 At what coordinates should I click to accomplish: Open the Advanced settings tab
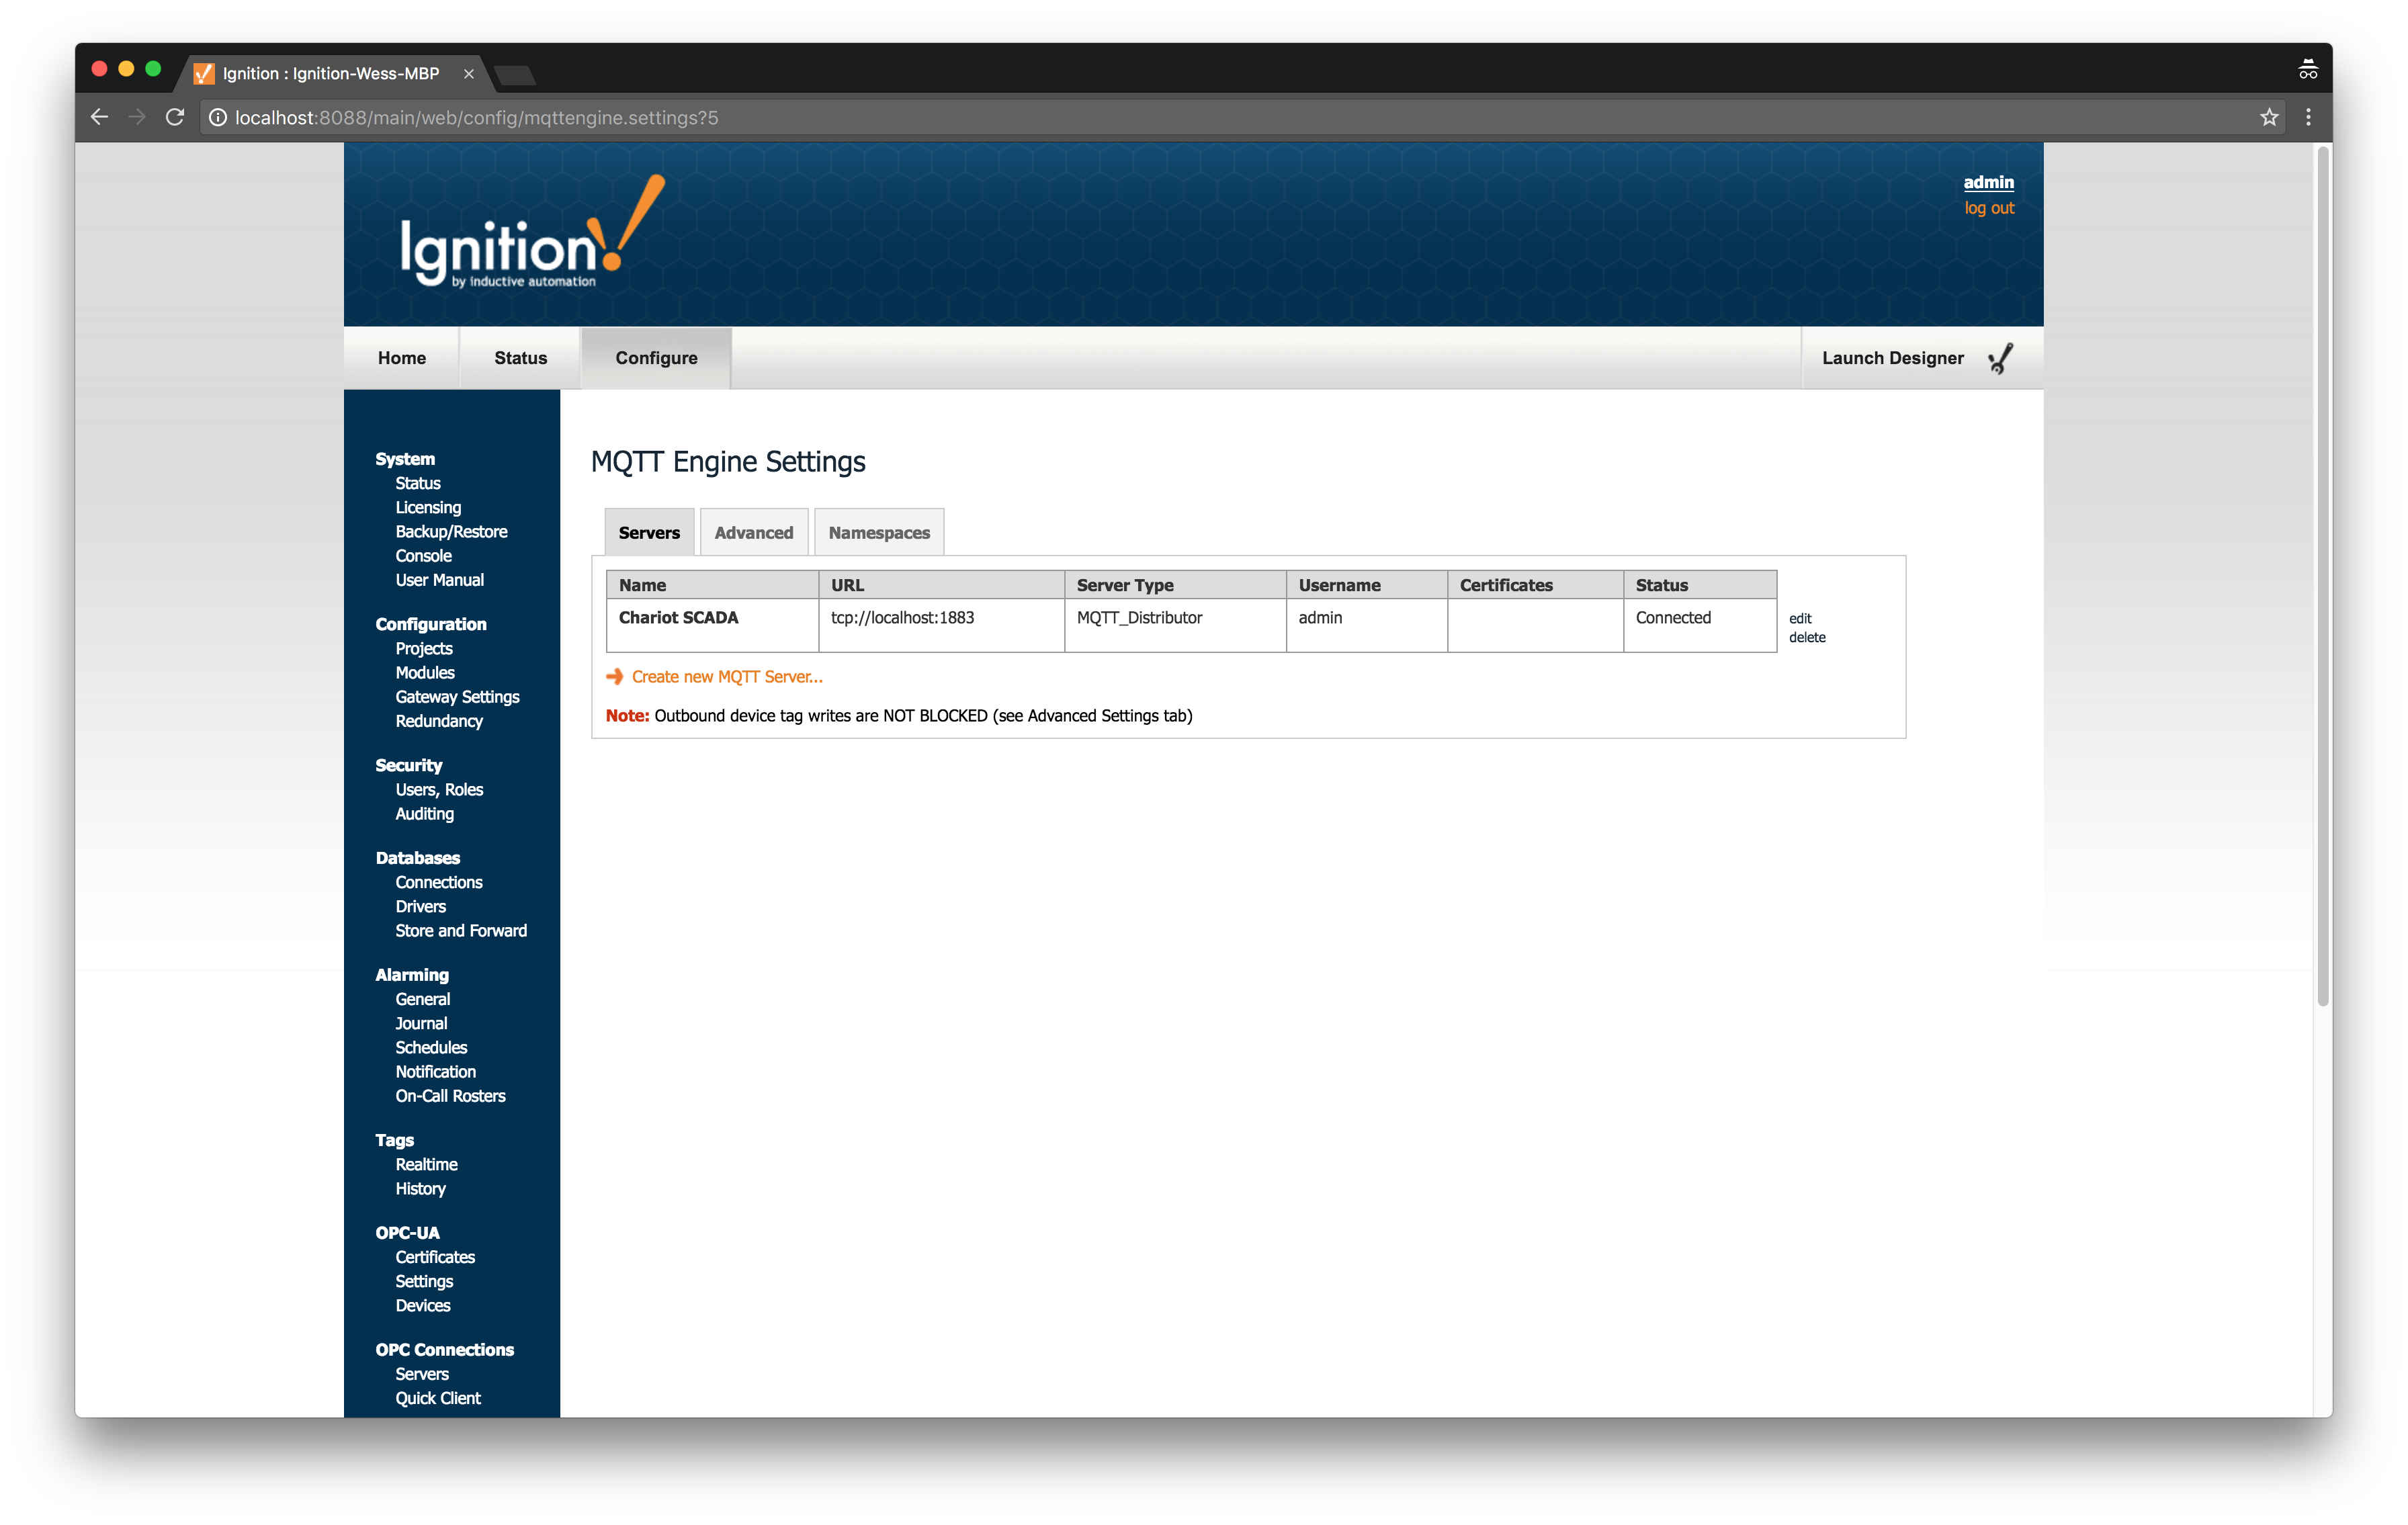(x=754, y=532)
